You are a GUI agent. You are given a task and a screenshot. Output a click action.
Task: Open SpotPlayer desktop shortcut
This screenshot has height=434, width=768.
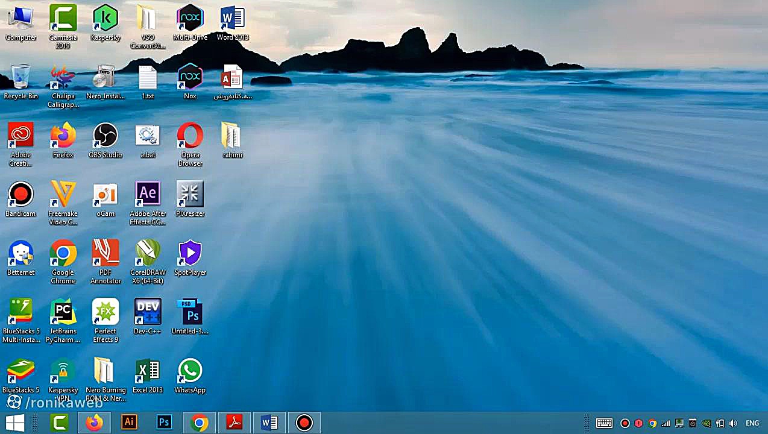[x=190, y=258]
